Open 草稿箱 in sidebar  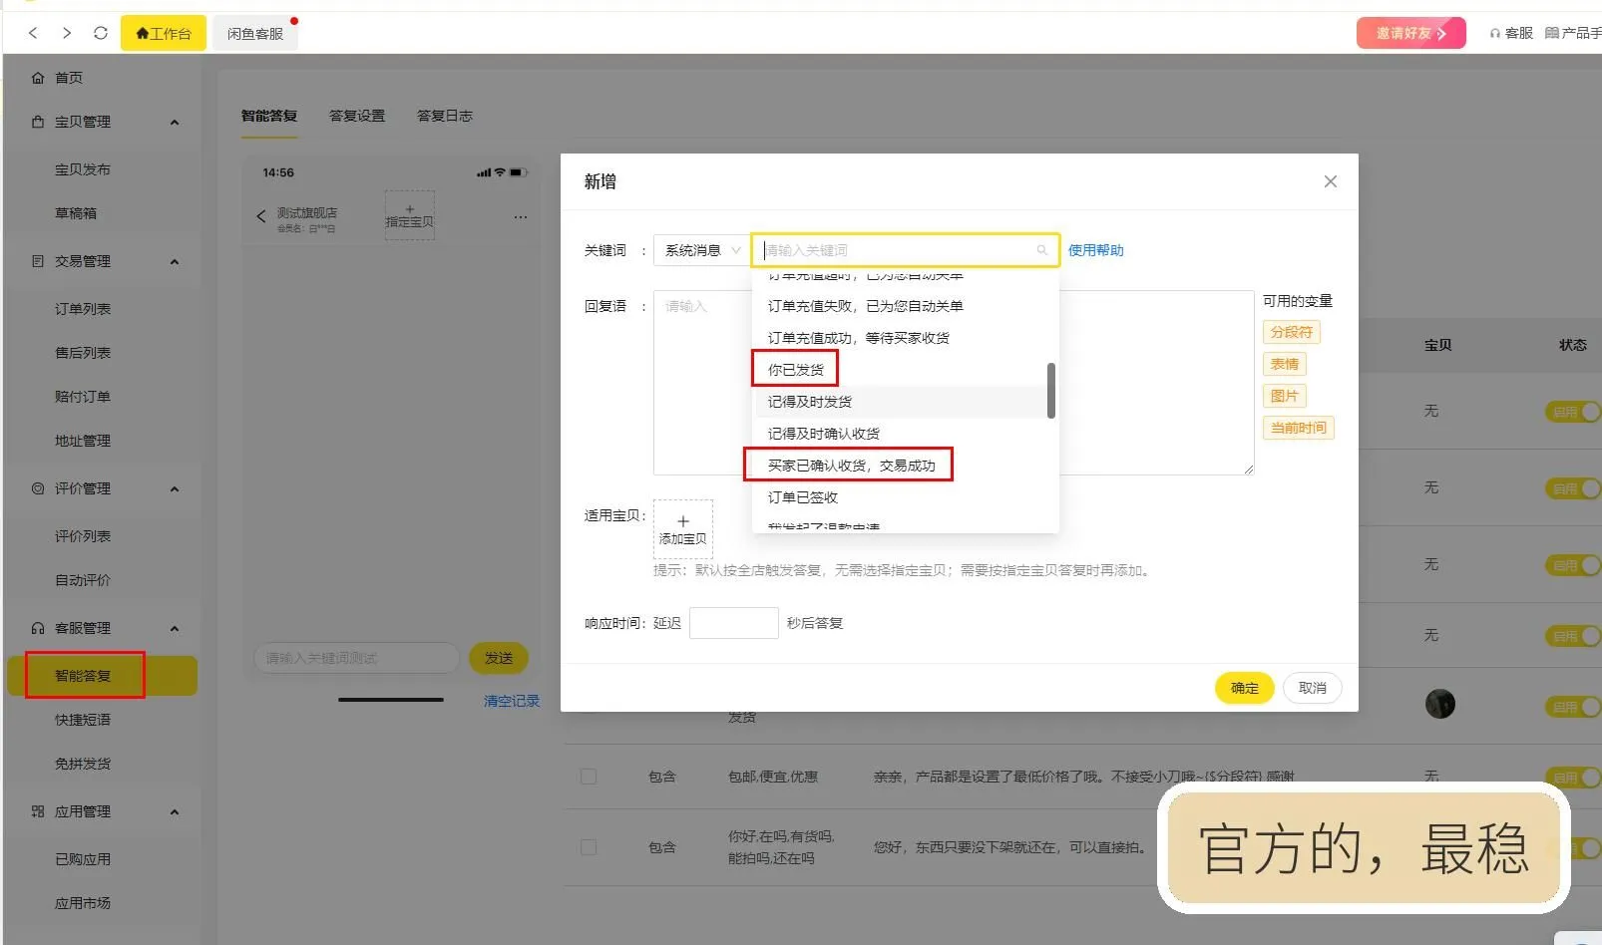point(76,213)
